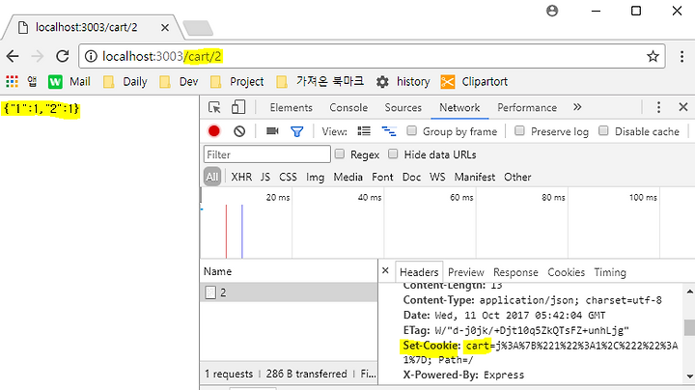Switch to the Sources panel
695x390 pixels.
[x=403, y=108]
